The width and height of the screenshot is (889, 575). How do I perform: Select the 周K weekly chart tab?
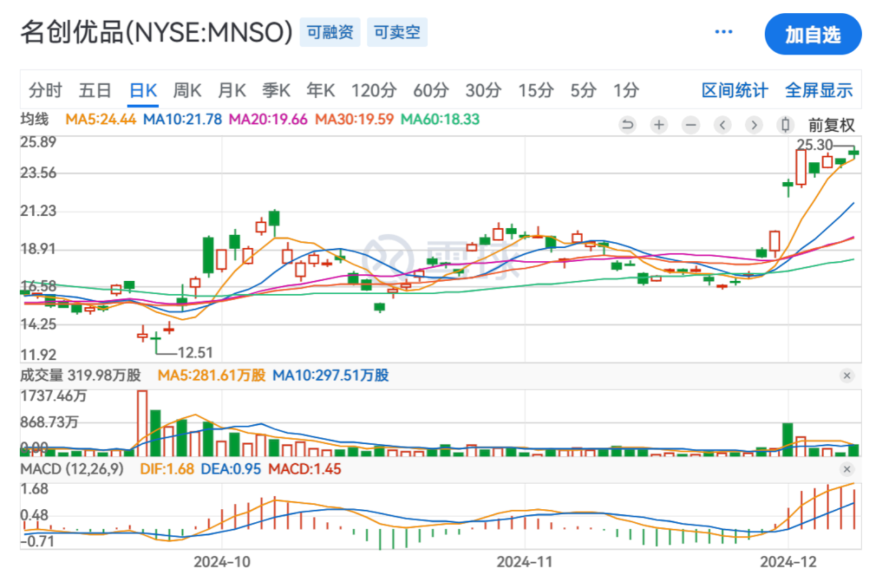tap(187, 91)
